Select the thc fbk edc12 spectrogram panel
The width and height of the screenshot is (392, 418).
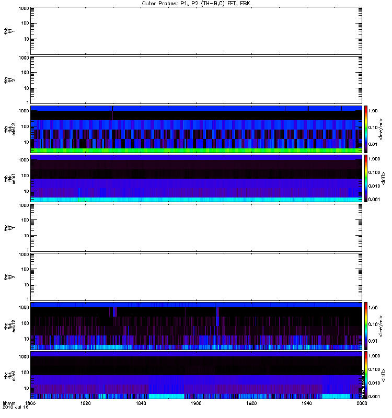click(x=197, y=326)
